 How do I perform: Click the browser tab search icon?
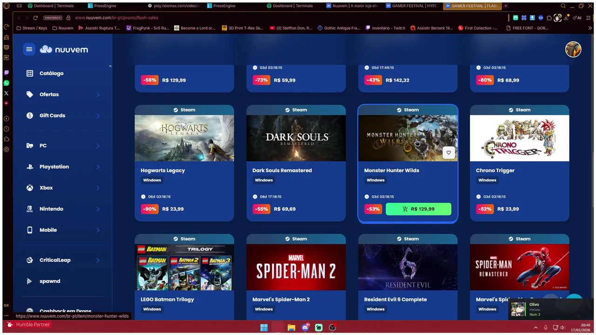click(x=563, y=6)
